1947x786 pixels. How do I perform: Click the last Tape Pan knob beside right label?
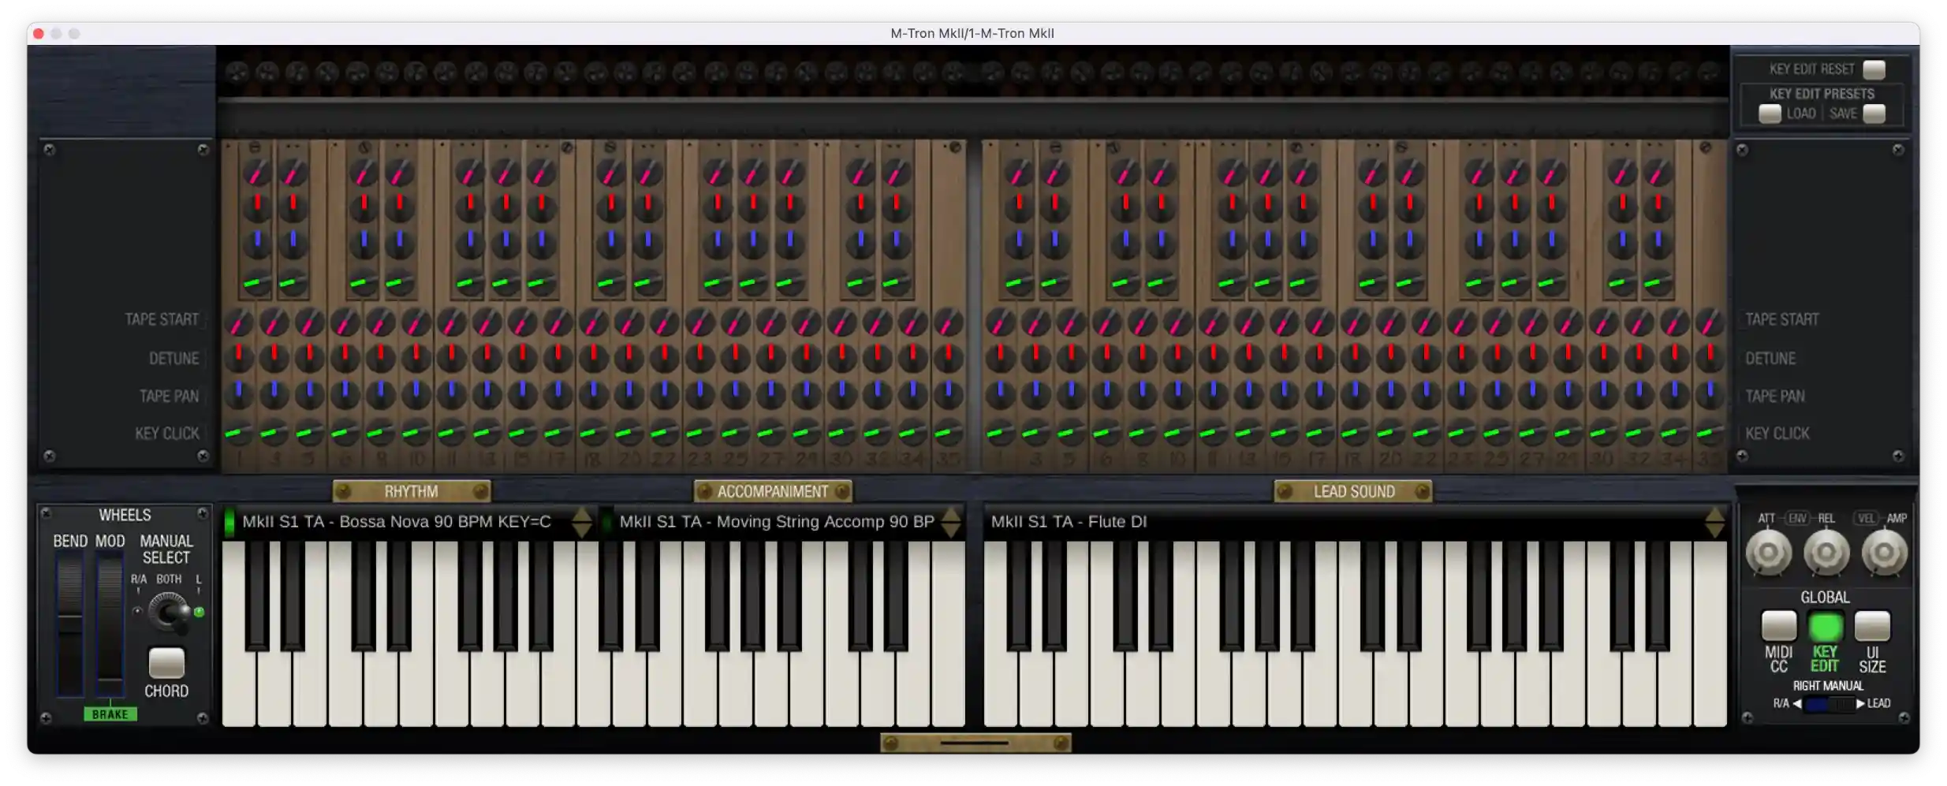[x=1710, y=393]
